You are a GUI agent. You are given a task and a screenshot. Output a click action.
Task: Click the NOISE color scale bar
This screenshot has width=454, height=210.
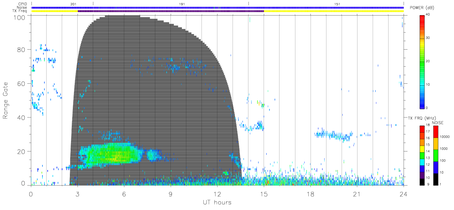pos(436,155)
